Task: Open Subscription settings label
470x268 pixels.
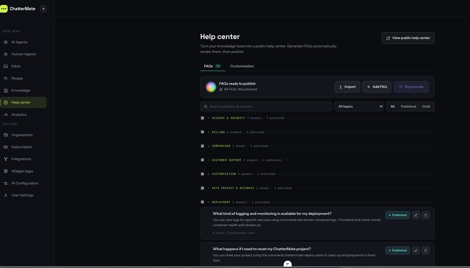Action: click(x=22, y=147)
